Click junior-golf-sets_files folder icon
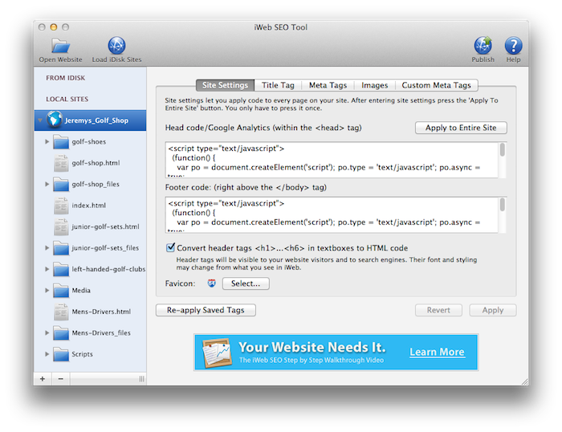Viewport: 562px width, 432px height. click(61, 248)
